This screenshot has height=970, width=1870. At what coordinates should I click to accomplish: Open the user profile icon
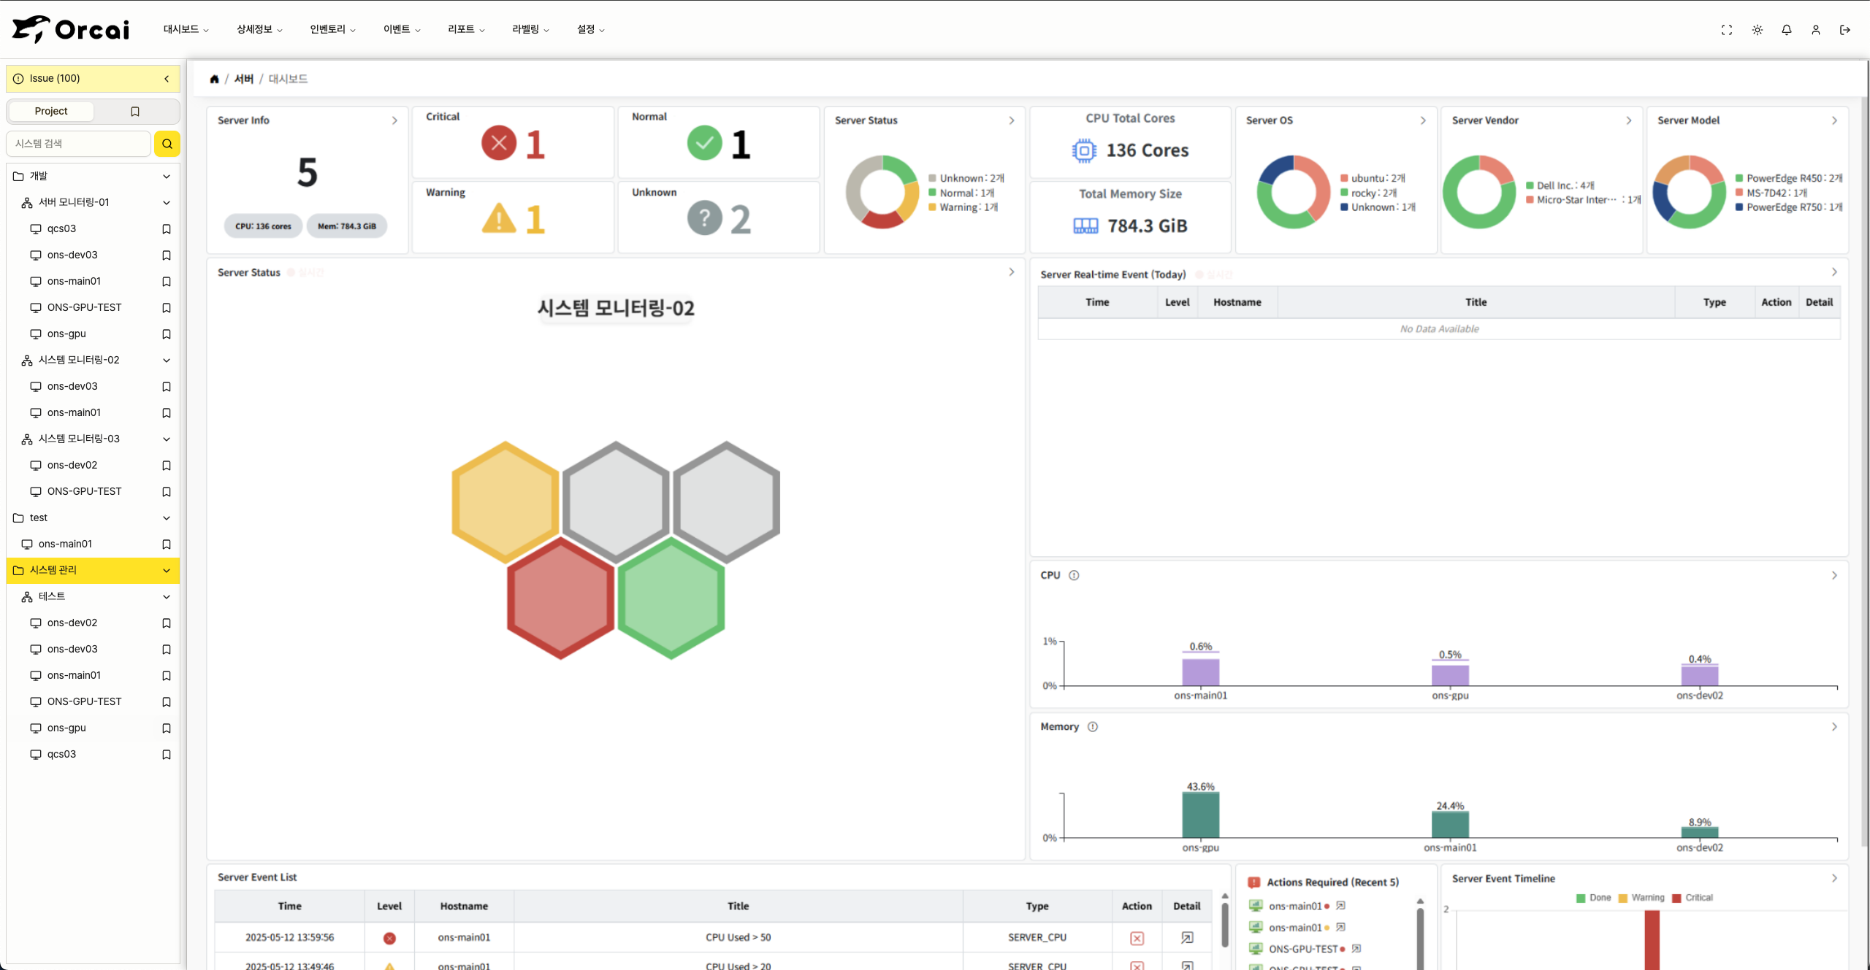coord(1815,30)
